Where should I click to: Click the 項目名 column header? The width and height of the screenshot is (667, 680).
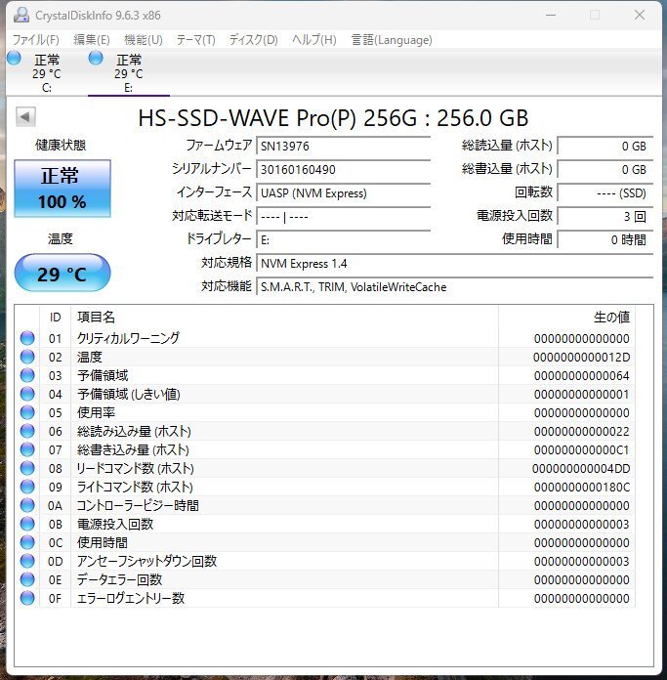284,317
